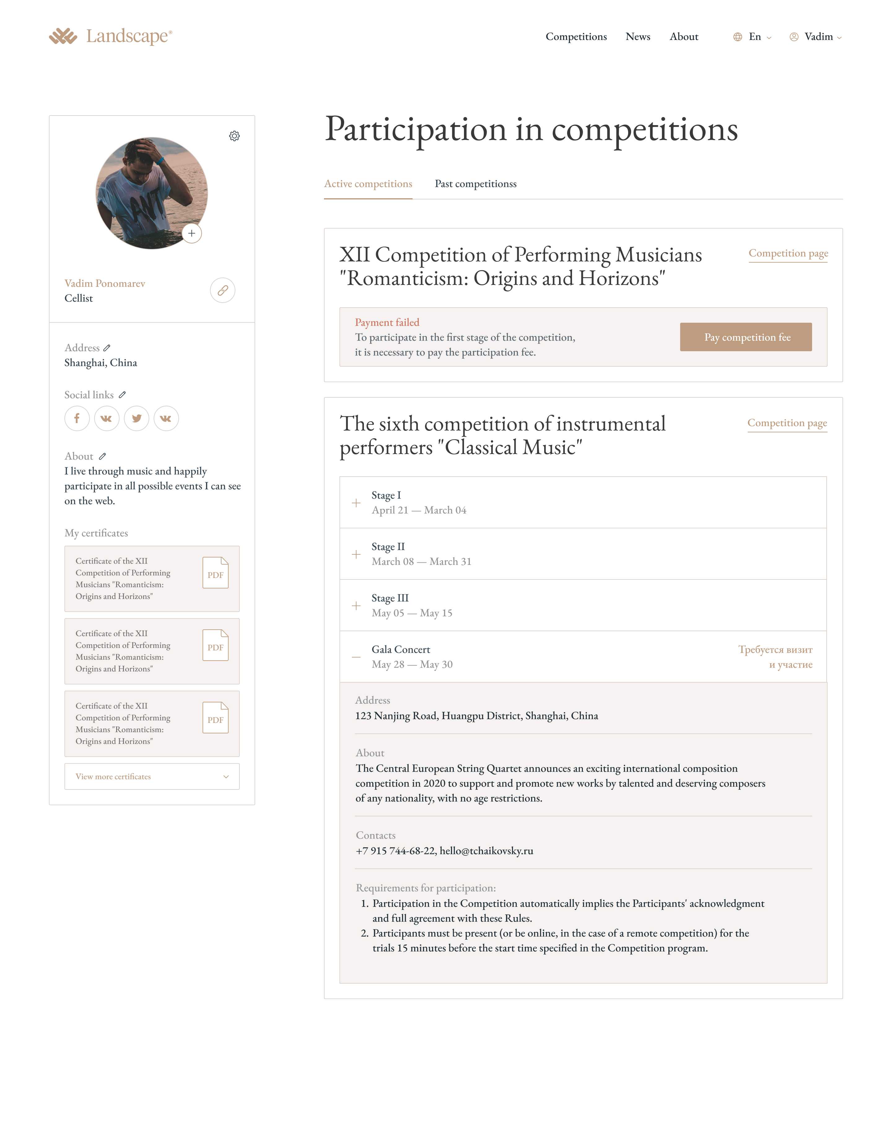
Task: Edit Address with pencil icon
Action: tap(107, 348)
